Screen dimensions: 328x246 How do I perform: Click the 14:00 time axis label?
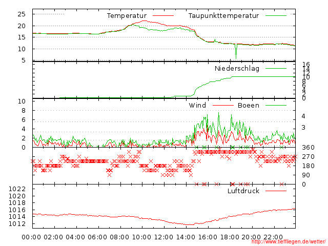[x=186, y=237]
